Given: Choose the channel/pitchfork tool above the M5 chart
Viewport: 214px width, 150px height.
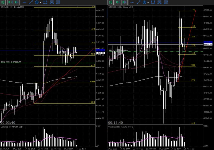Looking at the screenshot, I should 52,2.
